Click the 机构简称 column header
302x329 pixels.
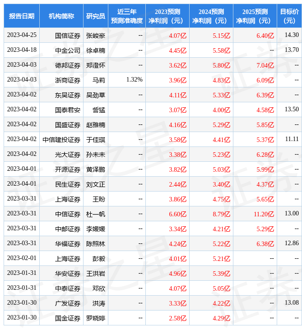pos(61,16)
